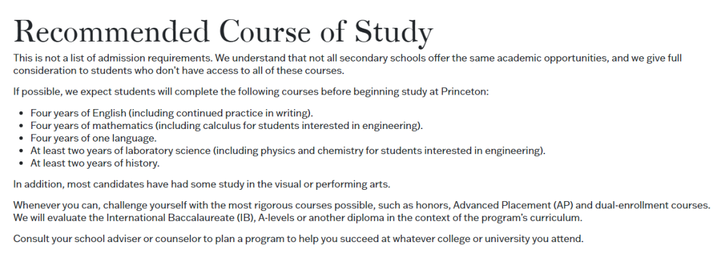
Task: Click the International Baccalaureate (IB) text
Action: tap(179, 218)
